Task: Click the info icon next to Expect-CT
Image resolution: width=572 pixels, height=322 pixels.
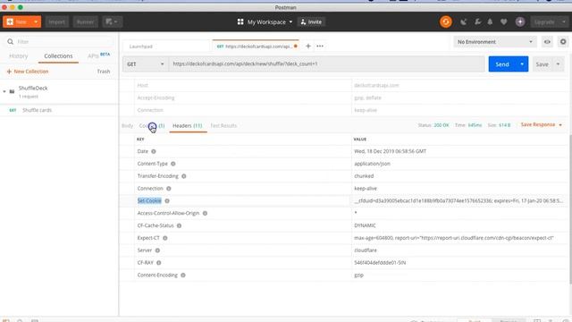Action: pos(165,238)
